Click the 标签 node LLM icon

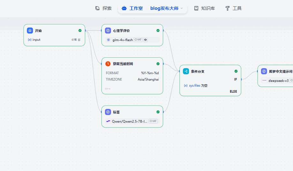(108, 112)
